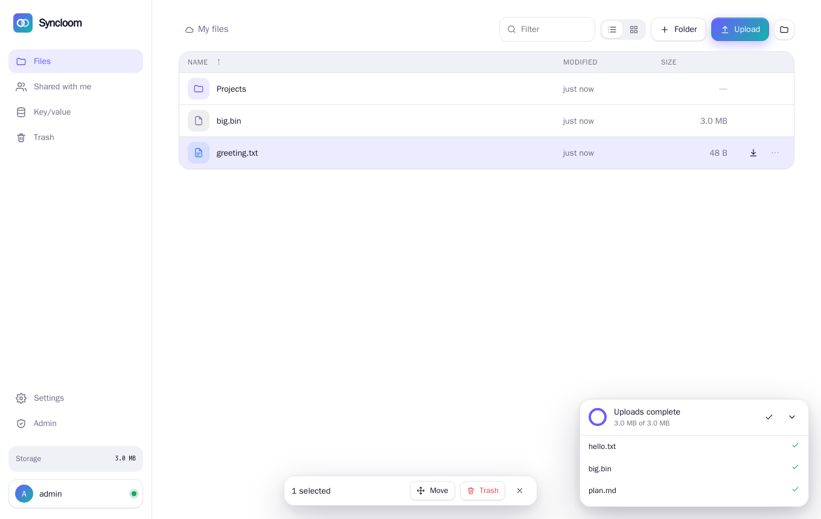Collapse the uploads panel with the chevron
This screenshot has width=821, height=519.
[x=792, y=417]
